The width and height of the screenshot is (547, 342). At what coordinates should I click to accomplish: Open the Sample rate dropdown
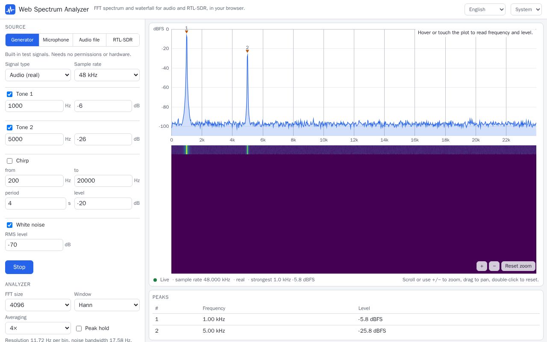tap(107, 75)
